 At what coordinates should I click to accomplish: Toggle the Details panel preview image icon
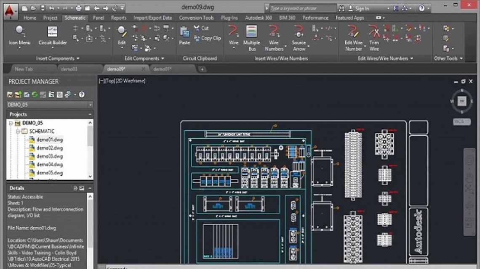82,188
